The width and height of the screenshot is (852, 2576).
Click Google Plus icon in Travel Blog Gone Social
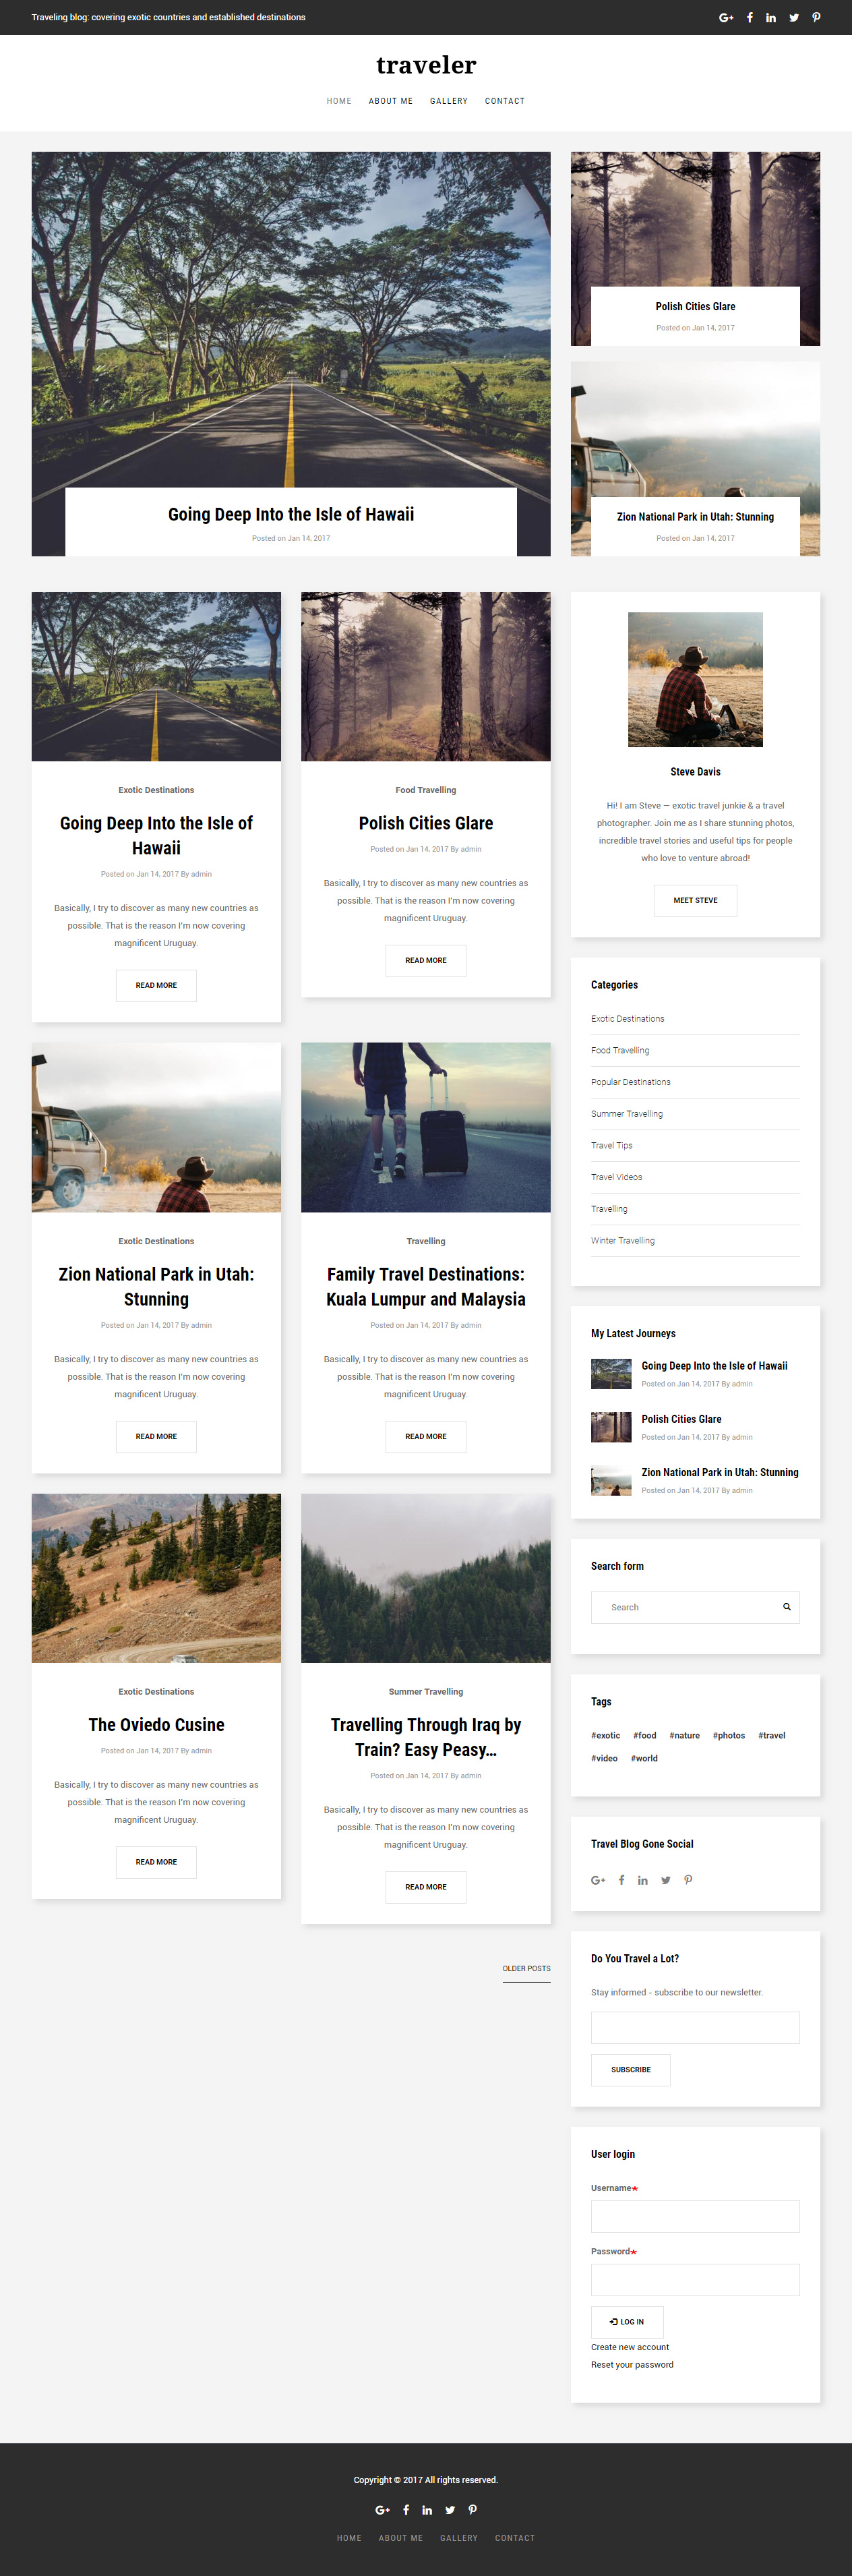pos(598,1880)
